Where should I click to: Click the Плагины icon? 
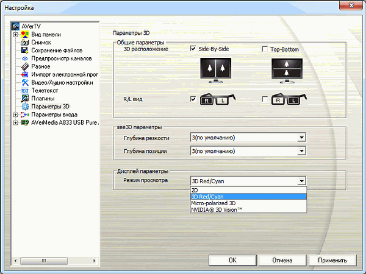tap(25, 99)
